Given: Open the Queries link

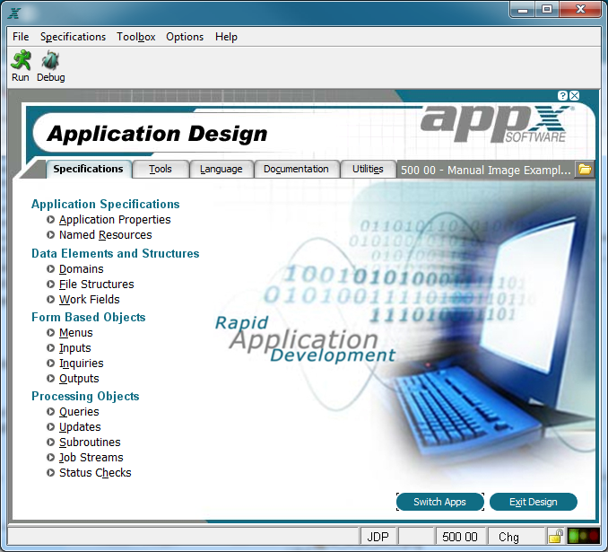Looking at the screenshot, I should click(79, 411).
